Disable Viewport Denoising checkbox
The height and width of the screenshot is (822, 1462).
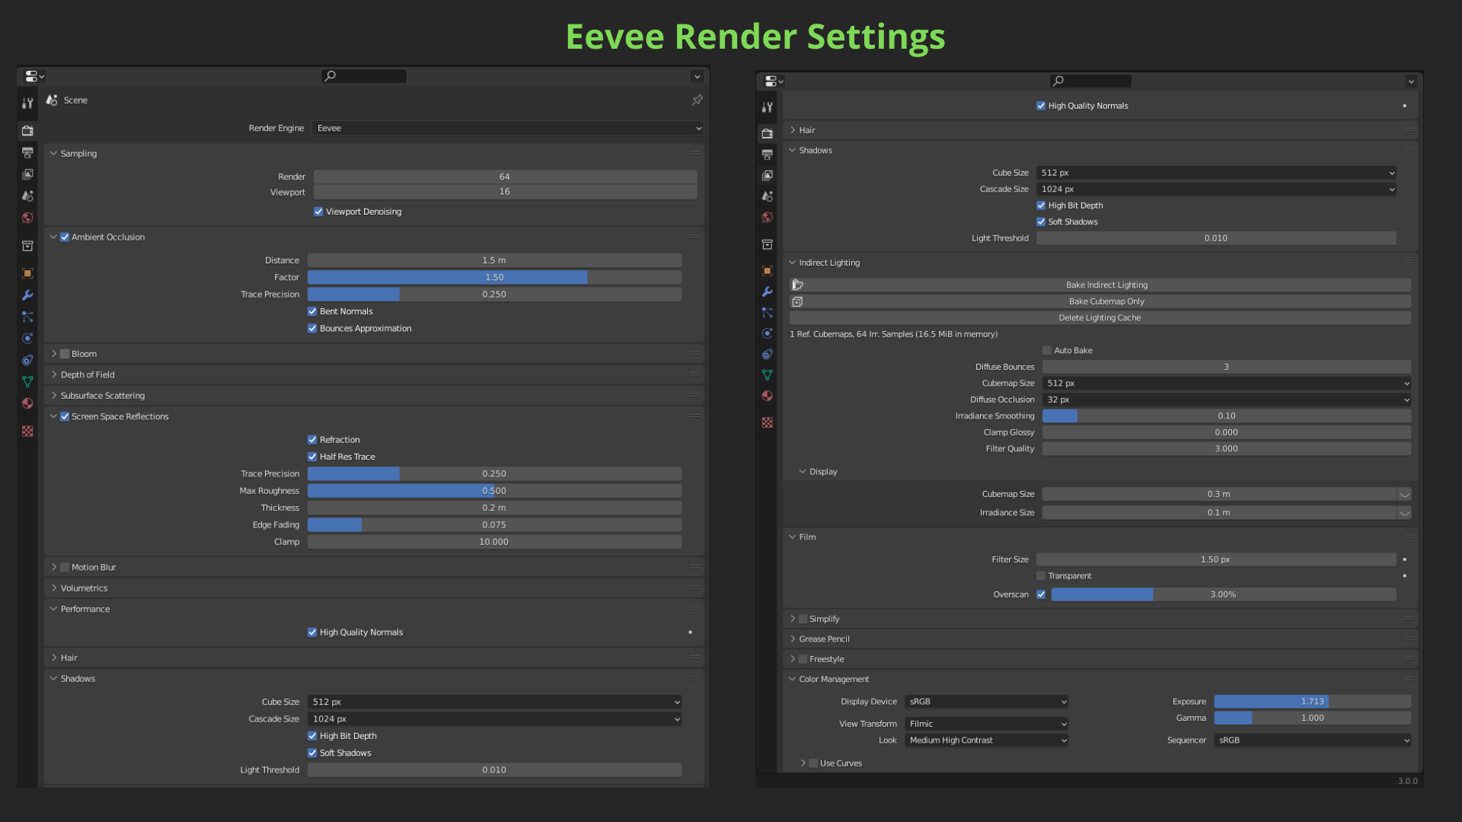coord(318,212)
